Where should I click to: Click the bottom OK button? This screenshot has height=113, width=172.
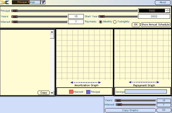pyautogui.click(x=164, y=110)
